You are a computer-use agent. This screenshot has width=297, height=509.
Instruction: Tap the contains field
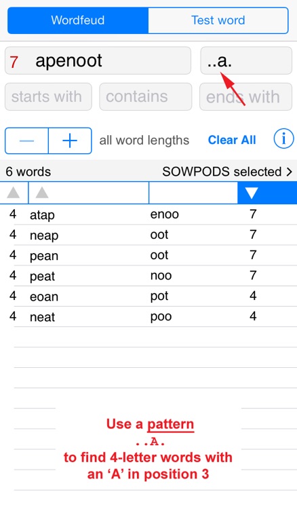pyautogui.click(x=146, y=97)
